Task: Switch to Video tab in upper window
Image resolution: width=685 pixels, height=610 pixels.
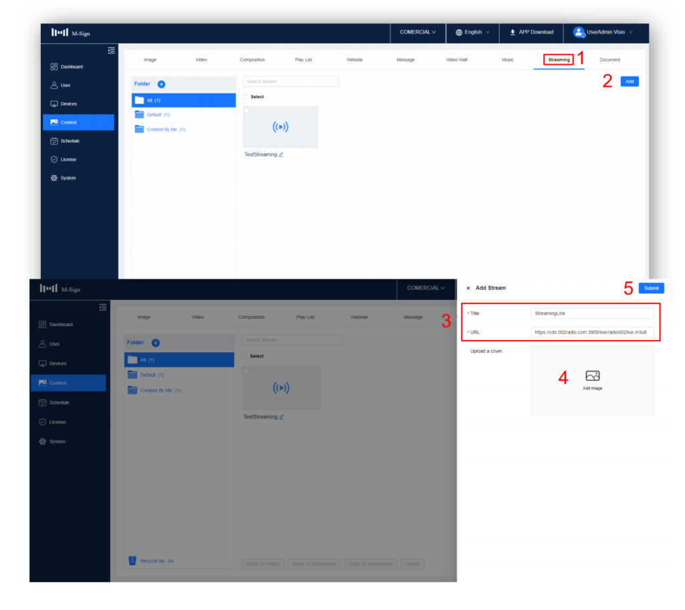Action: (201, 59)
